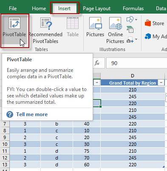Open Online Pictures
Screen dimensions: 167x171
[115, 31]
